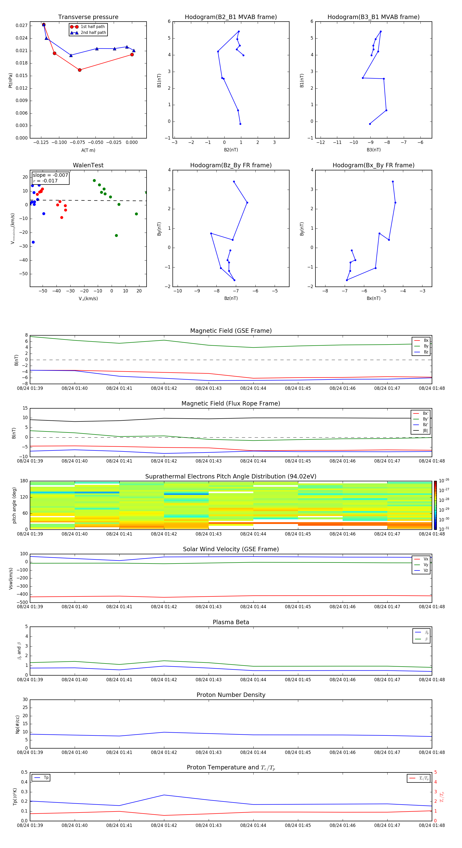Click the "Tp(10^6K)" y-axis label
The image size is (462, 848).
tap(15, 797)
